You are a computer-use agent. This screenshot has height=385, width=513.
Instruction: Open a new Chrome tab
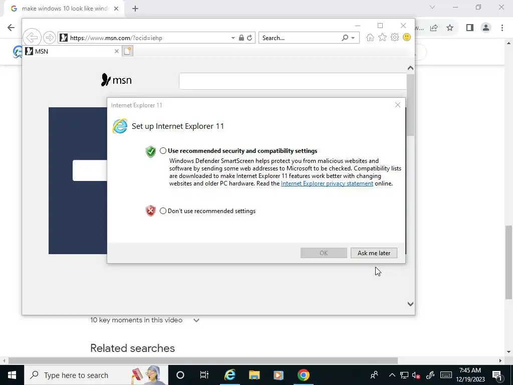coord(135,9)
